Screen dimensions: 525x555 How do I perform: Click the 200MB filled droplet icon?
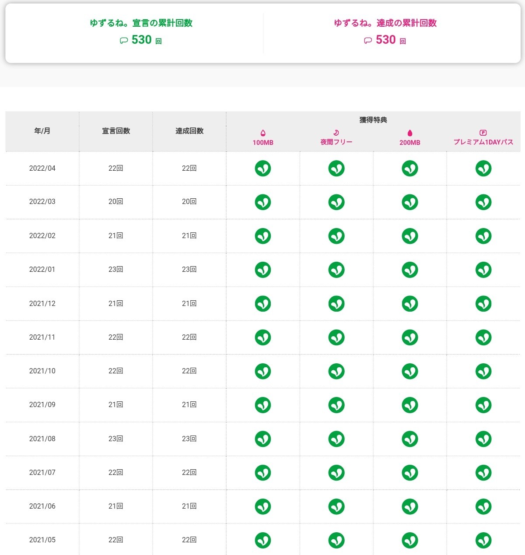tap(410, 133)
